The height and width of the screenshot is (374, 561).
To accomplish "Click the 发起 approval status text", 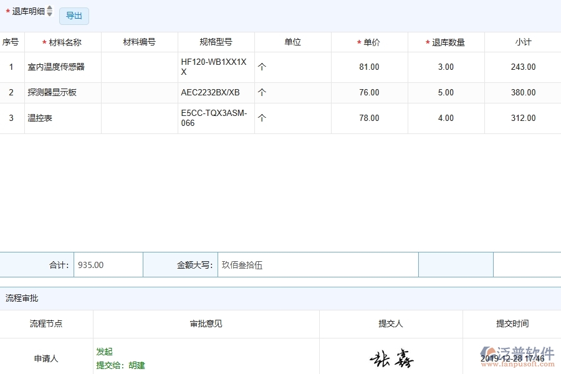I will pyautogui.click(x=105, y=351).
